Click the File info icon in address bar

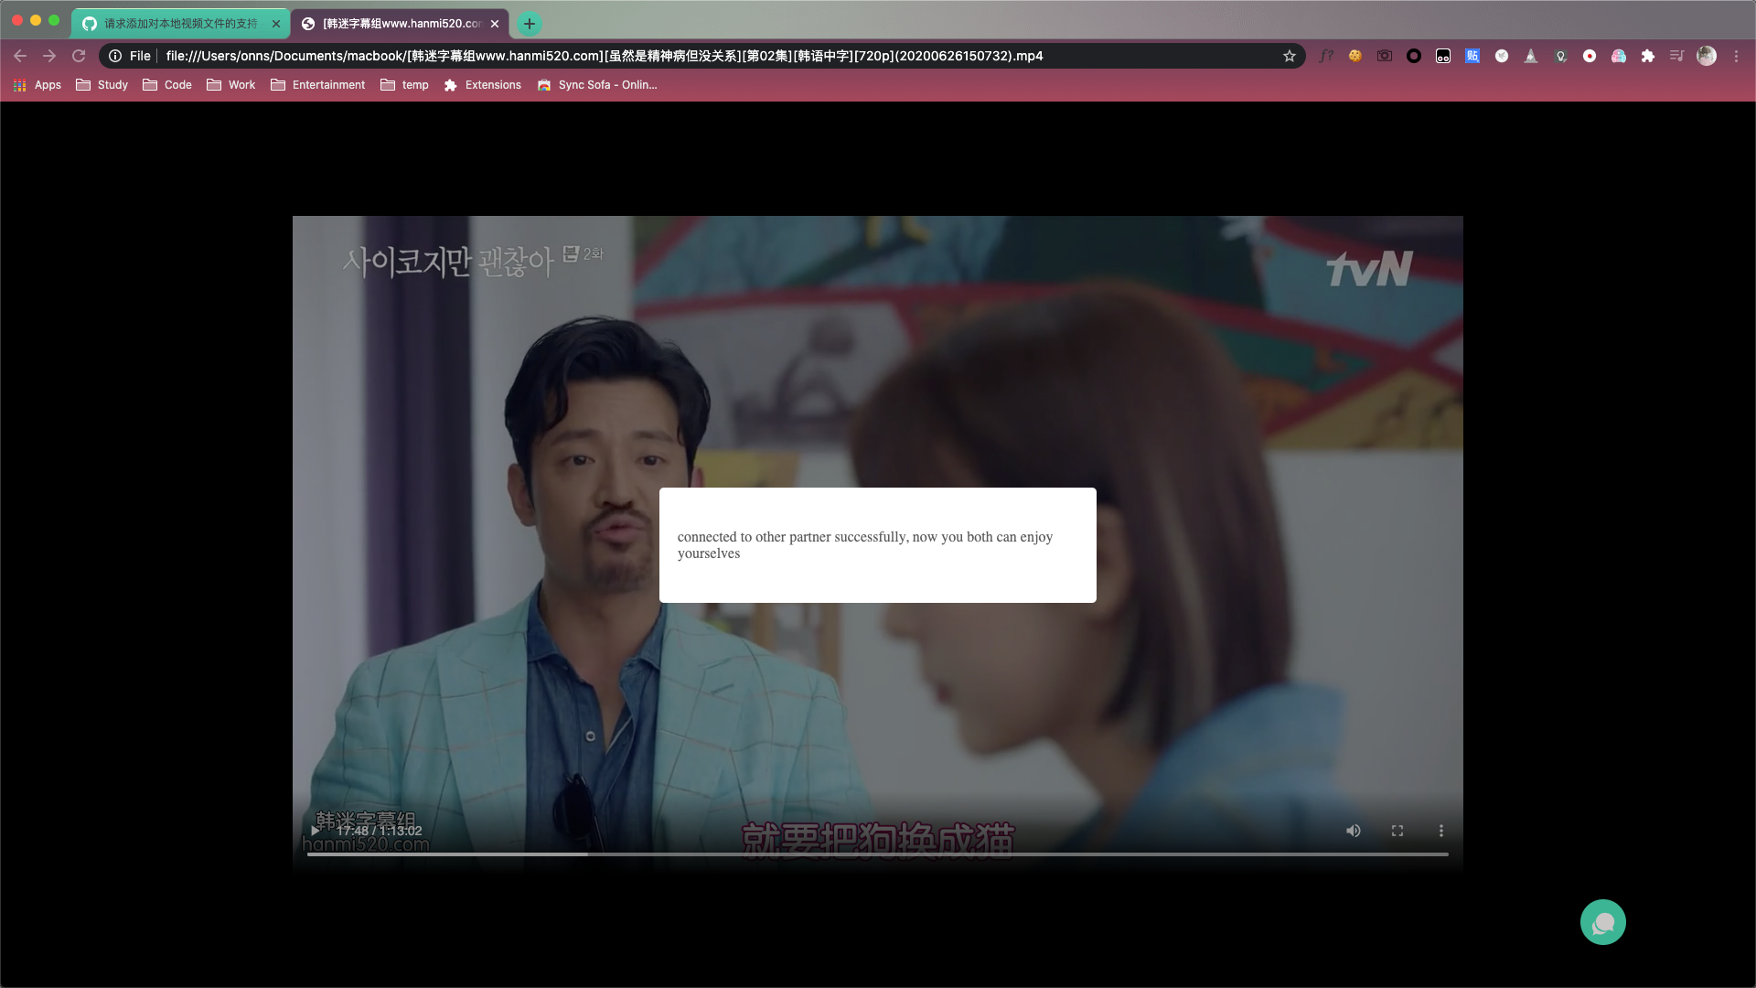coord(115,56)
